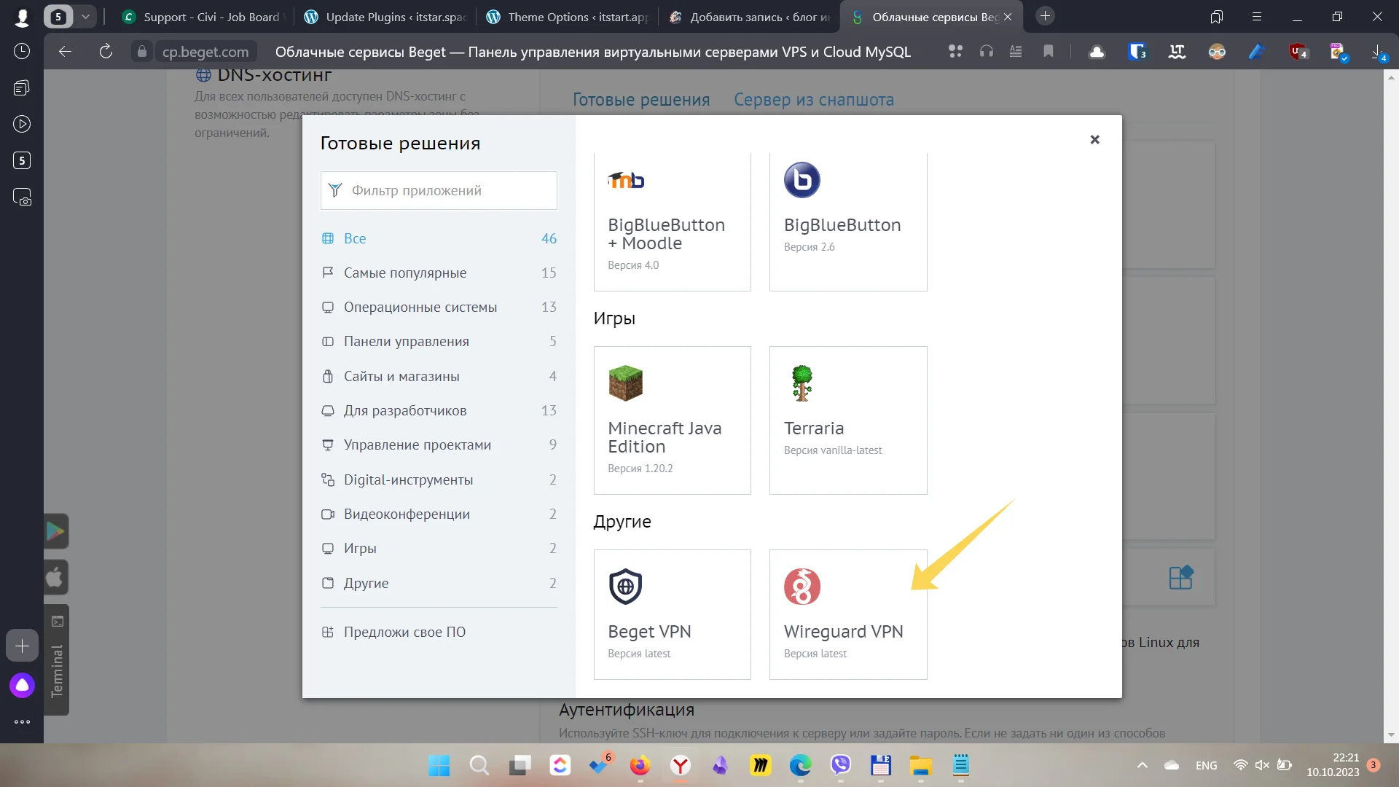Open the Terminal side panel
Screen dimensions: 1399x787
pos(57,659)
